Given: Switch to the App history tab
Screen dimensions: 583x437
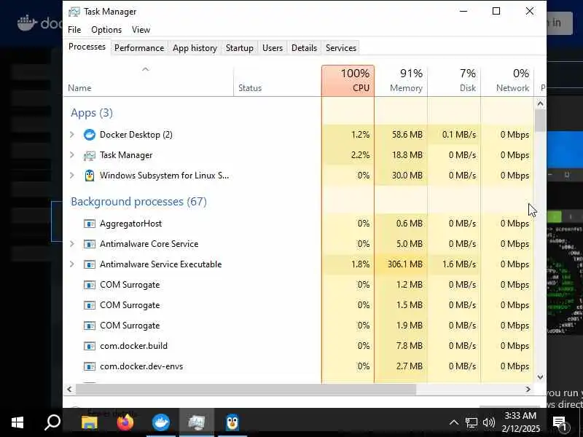Looking at the screenshot, I should 195,48.
